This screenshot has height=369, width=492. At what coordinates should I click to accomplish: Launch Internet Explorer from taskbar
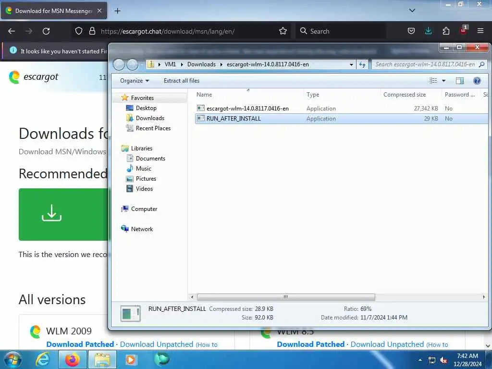click(x=43, y=359)
